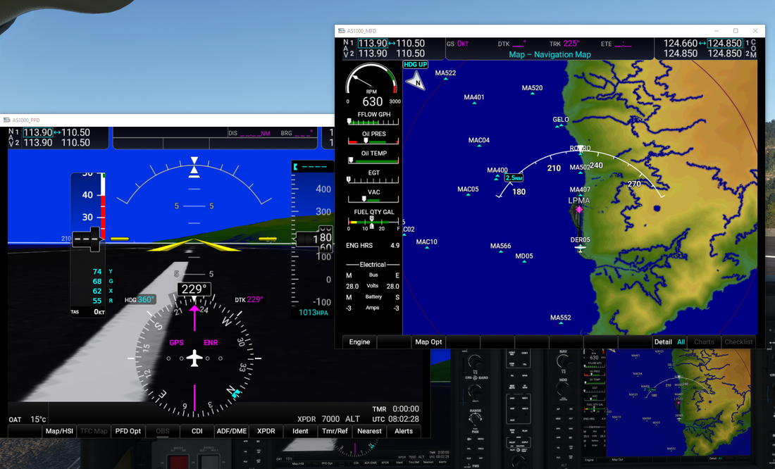Toggle the CDI softkey on PFD

tap(197, 431)
